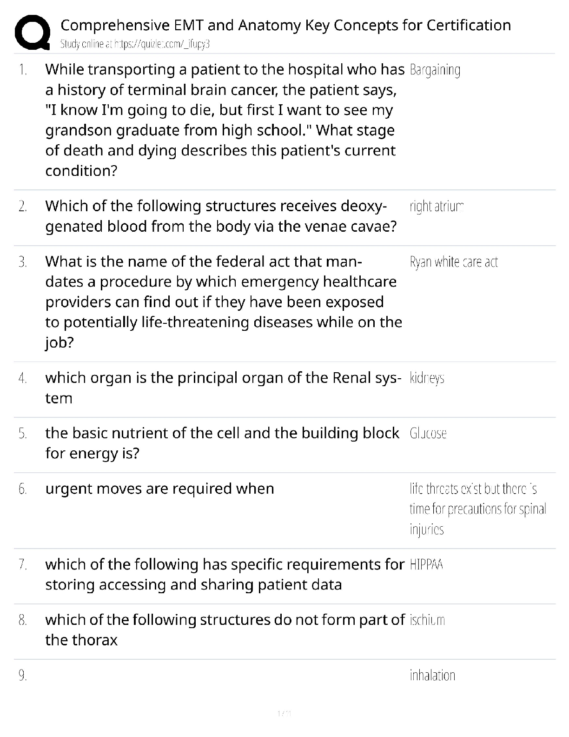The width and height of the screenshot is (569, 737).
Task: Select the "kidneys" answer
Action: pyautogui.click(x=427, y=378)
